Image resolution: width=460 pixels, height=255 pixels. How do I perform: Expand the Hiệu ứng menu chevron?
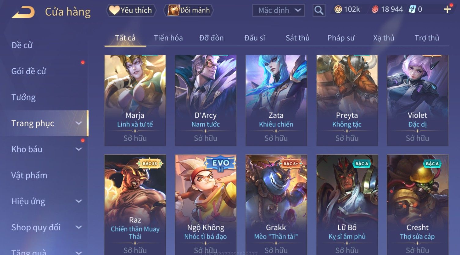point(79,201)
